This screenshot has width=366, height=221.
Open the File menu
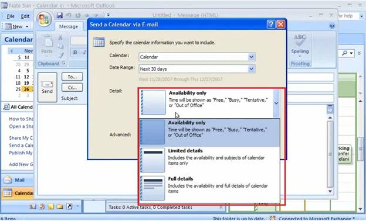tap(11, 16)
